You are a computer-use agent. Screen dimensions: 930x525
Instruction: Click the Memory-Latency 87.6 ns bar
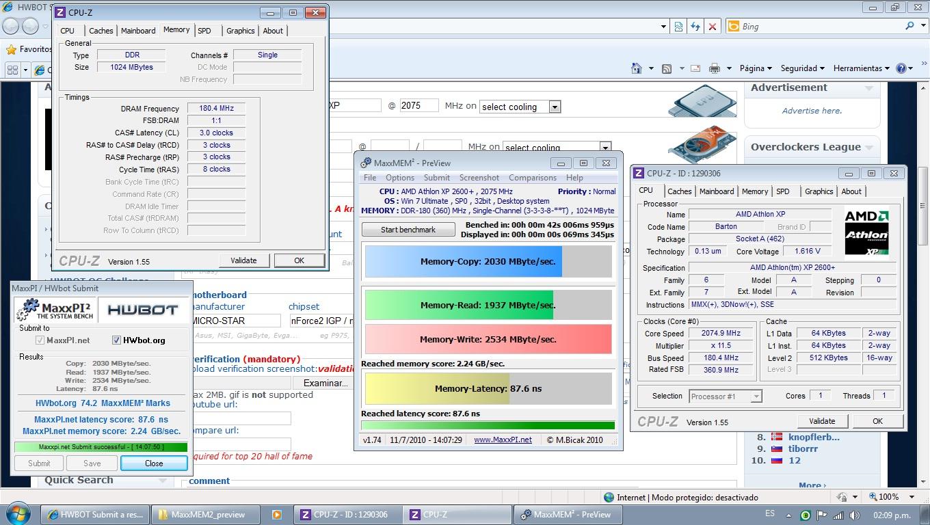488,388
